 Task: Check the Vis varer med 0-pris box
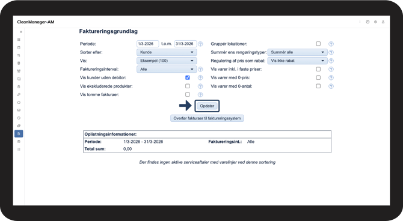click(318, 77)
